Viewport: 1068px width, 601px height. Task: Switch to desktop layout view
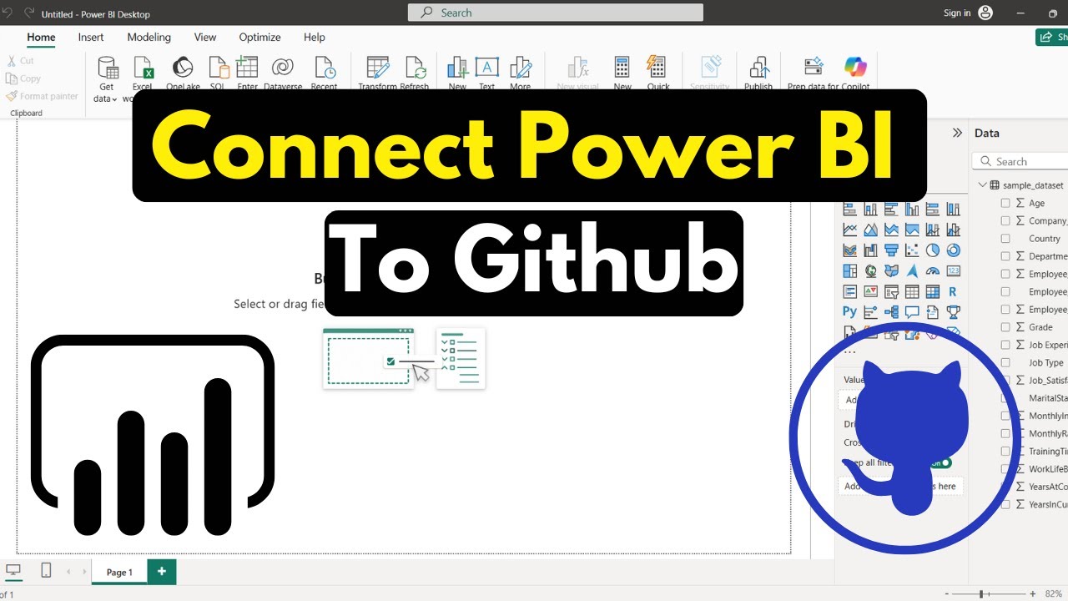(x=13, y=570)
